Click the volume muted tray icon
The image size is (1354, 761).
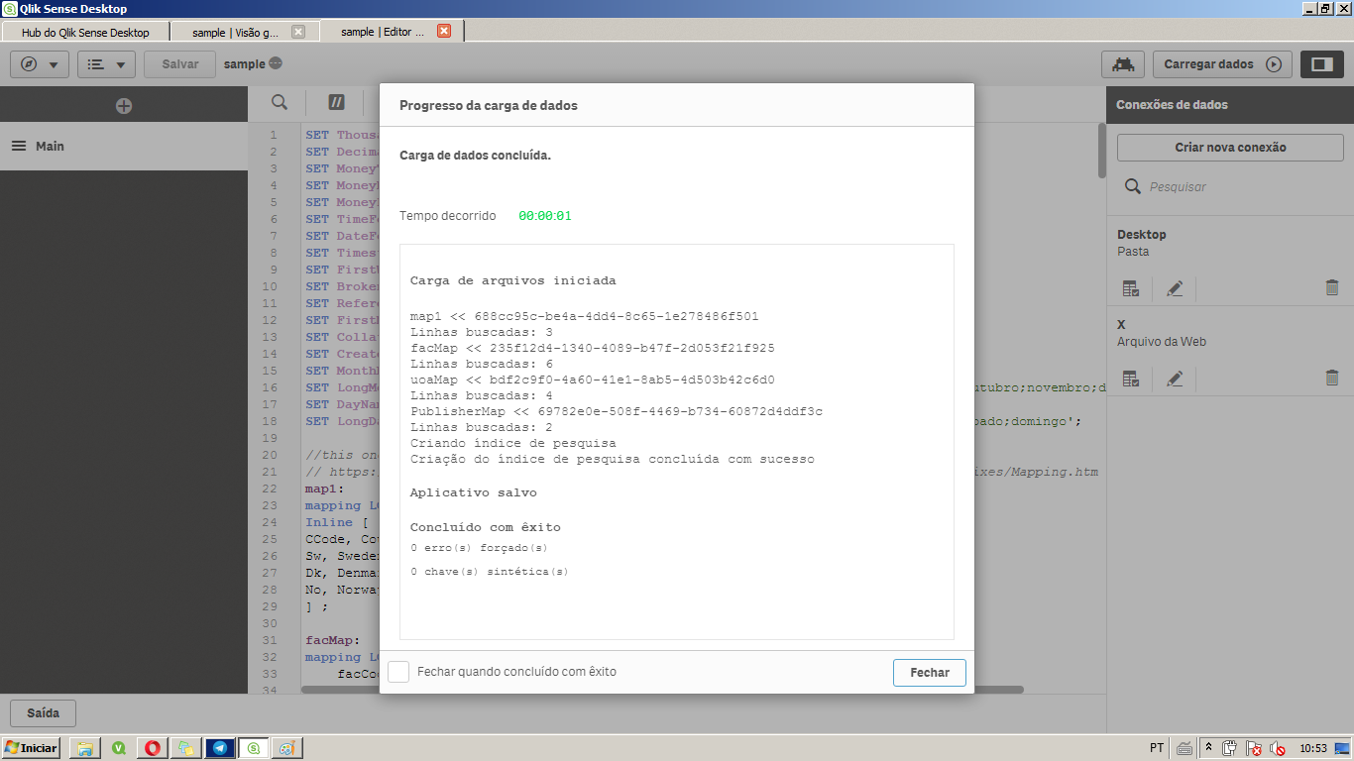[x=1278, y=748]
